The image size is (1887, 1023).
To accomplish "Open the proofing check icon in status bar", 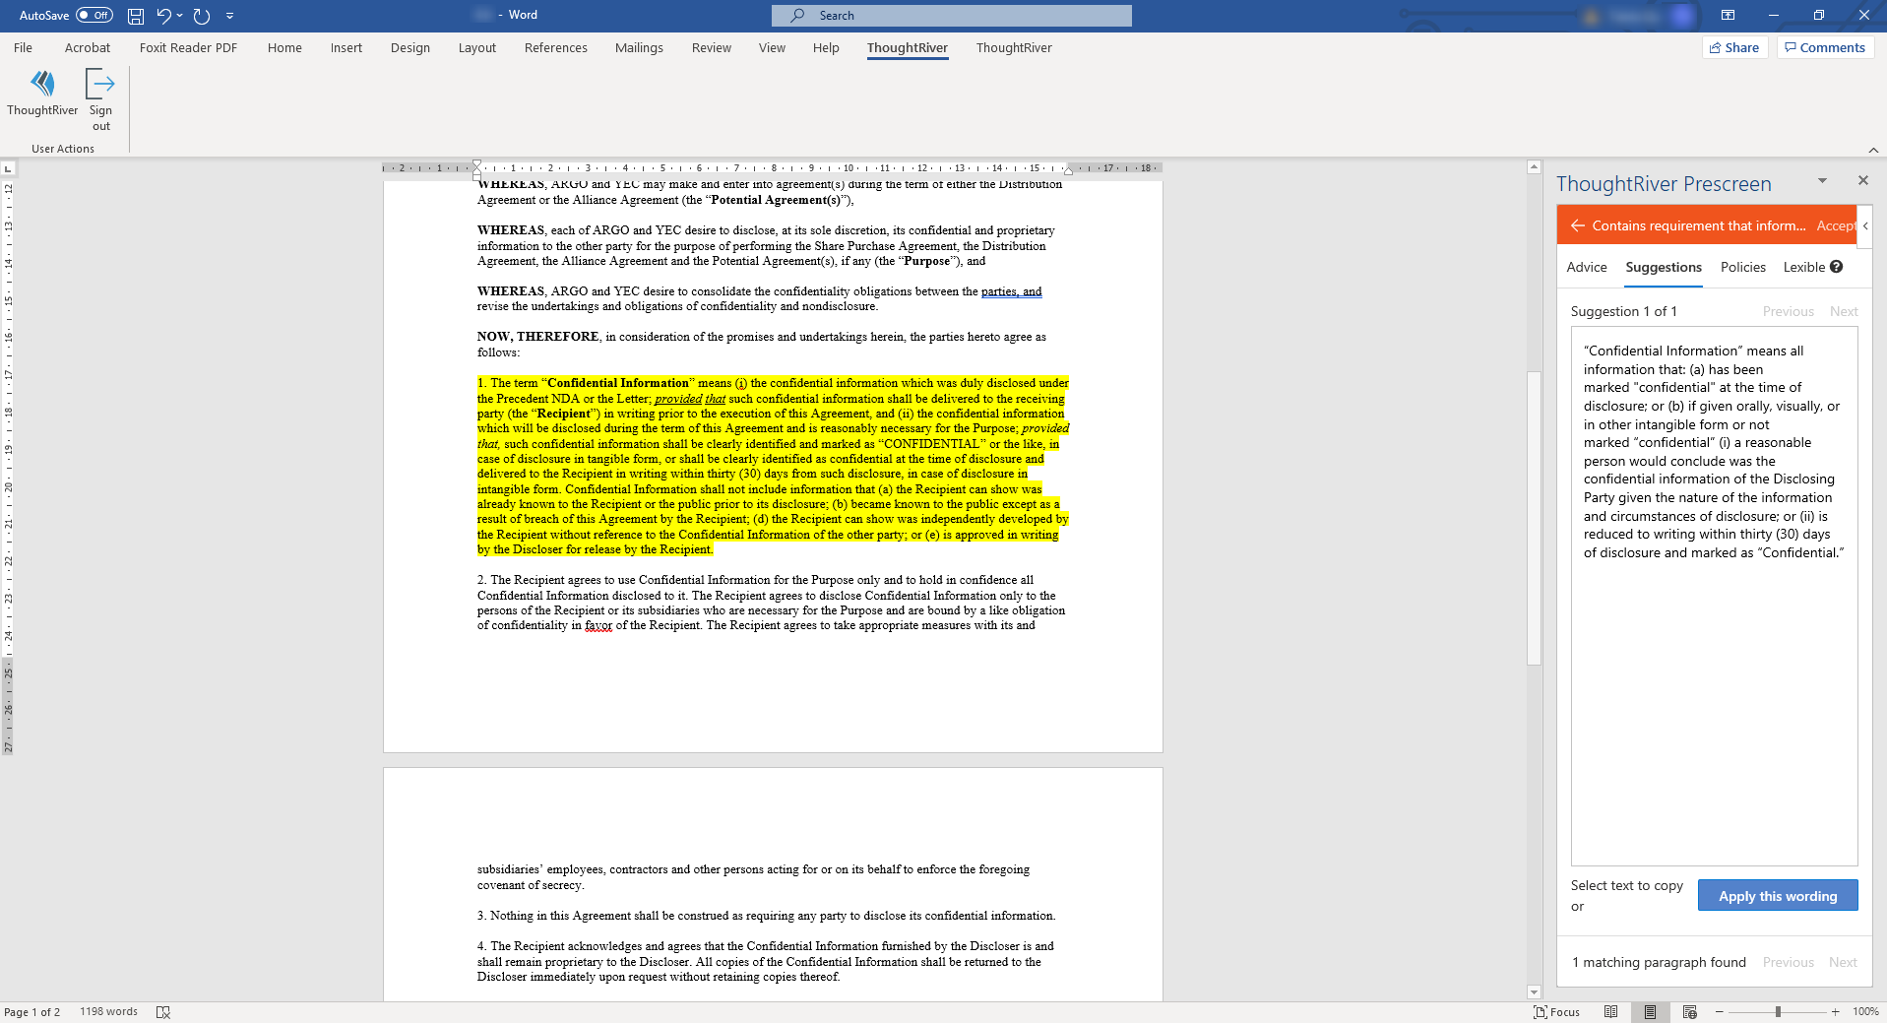I will [163, 1012].
